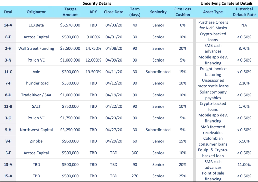Screen dimensions: 258x182
Task: Click originator '10XBeta'
Action: (36, 25)
